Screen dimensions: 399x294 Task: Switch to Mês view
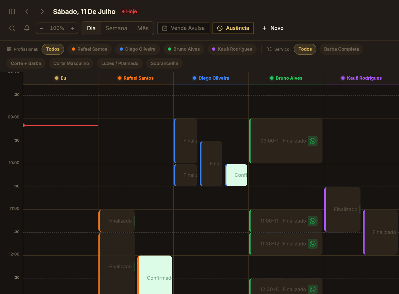coord(143,28)
